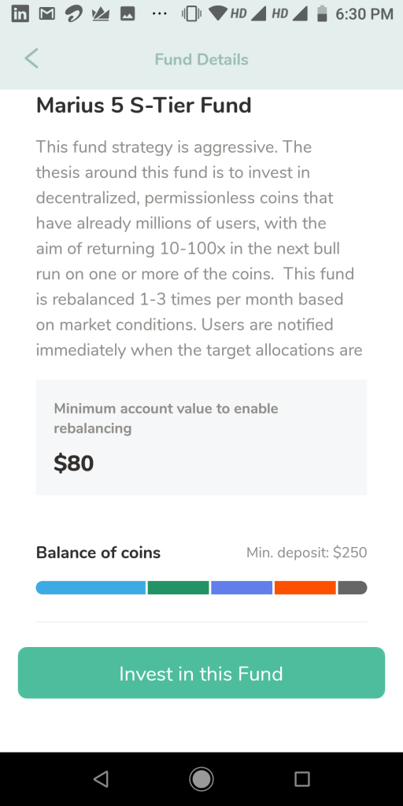This screenshot has height=806, width=403.
Task: Tap the LinkedIn notification icon in status bar
Action: click(x=20, y=14)
